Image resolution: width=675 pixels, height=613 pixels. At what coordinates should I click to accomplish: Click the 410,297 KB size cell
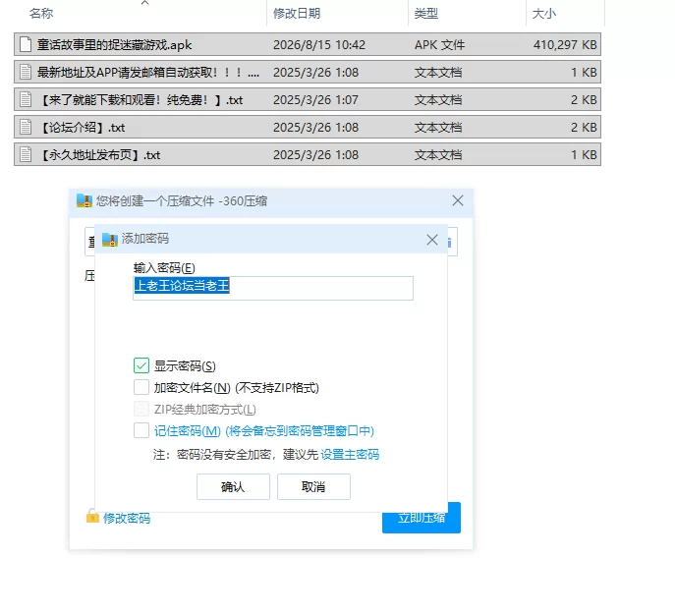pos(565,45)
